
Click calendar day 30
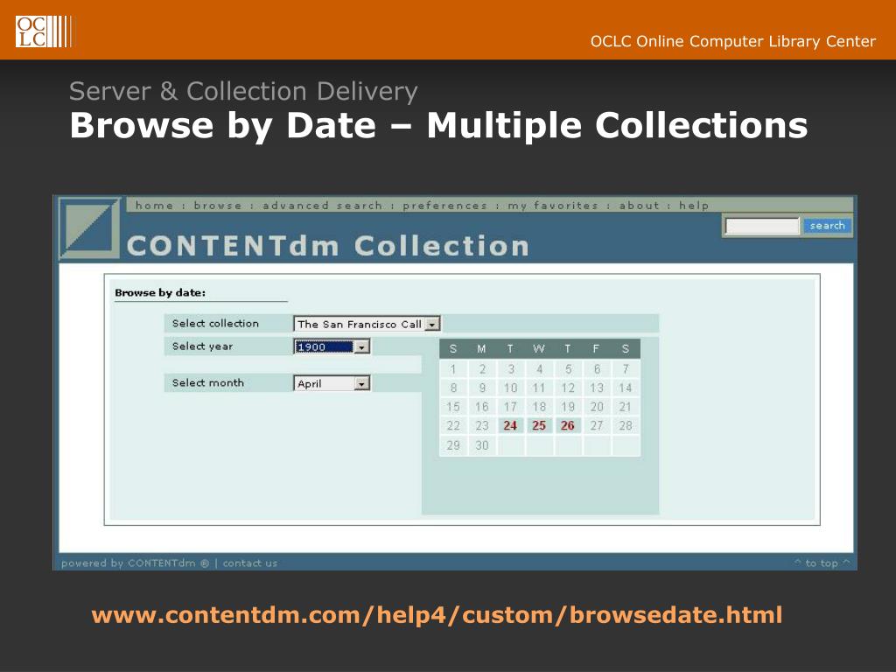482,445
